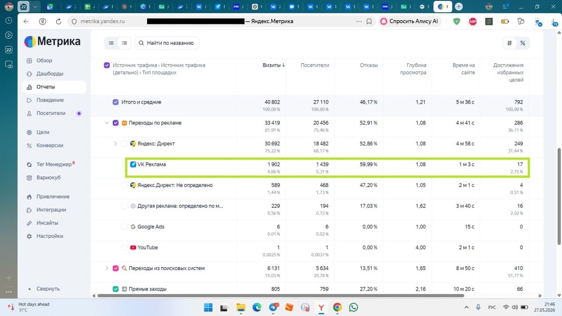Switch to tree list view icon
This screenshot has height=316, width=562.
124,43
